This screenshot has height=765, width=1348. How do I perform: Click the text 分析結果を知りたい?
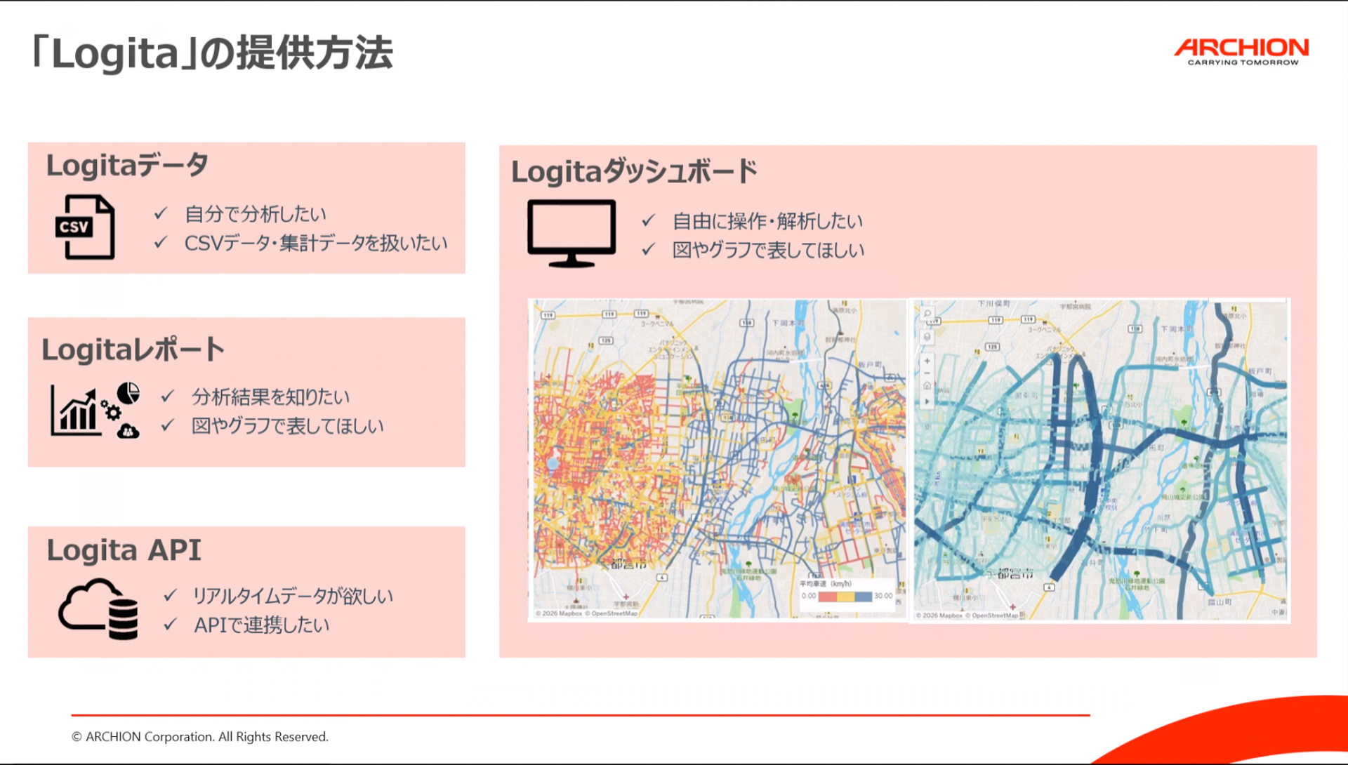pos(270,397)
